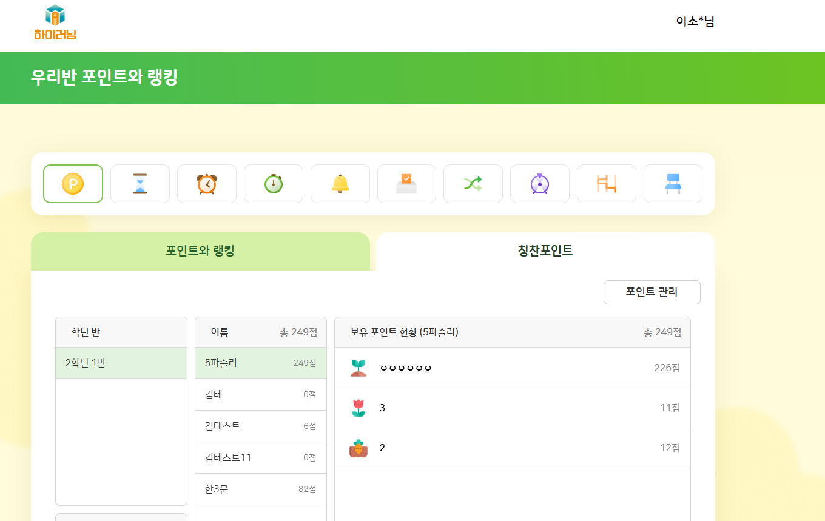Image resolution: width=825 pixels, height=521 pixels.
Task: Click the 이소*님 user name
Action: point(695,22)
